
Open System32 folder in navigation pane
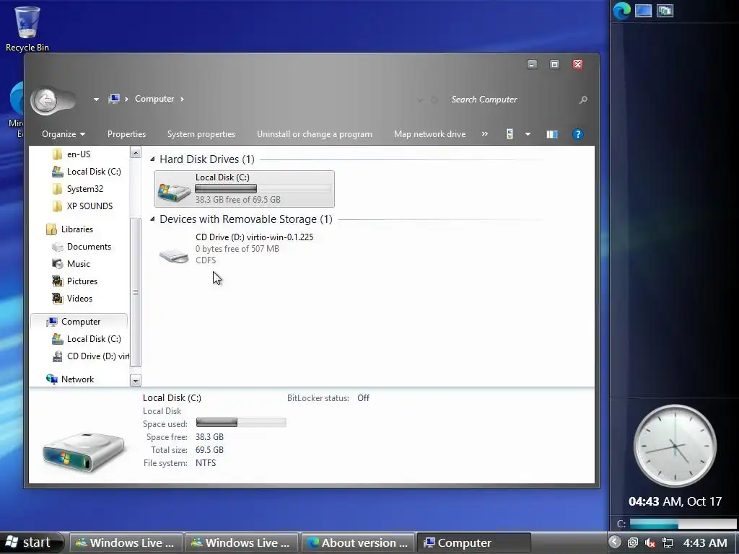84,189
